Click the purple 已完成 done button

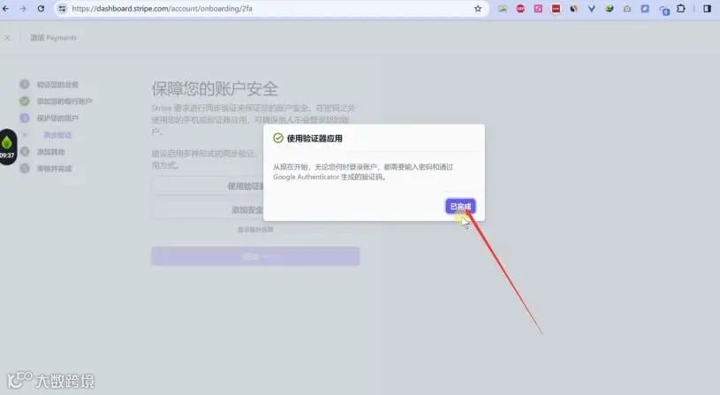[460, 207]
